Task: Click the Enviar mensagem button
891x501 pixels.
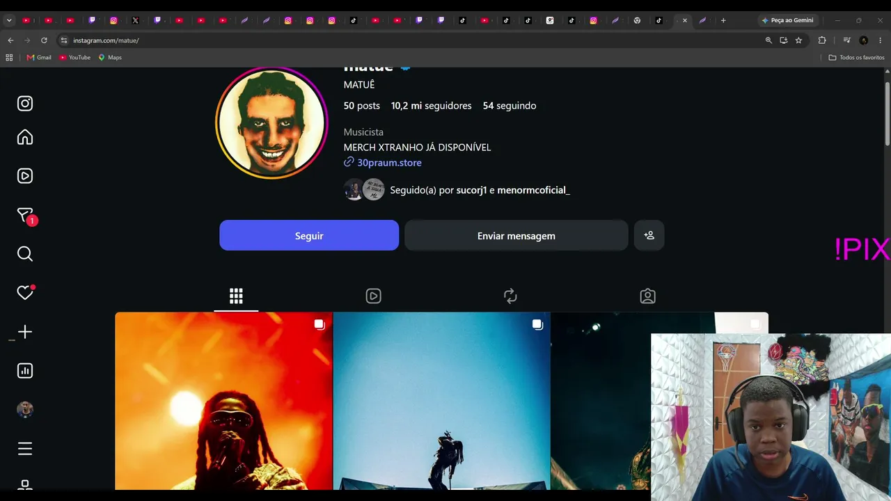Action: pyautogui.click(x=517, y=236)
